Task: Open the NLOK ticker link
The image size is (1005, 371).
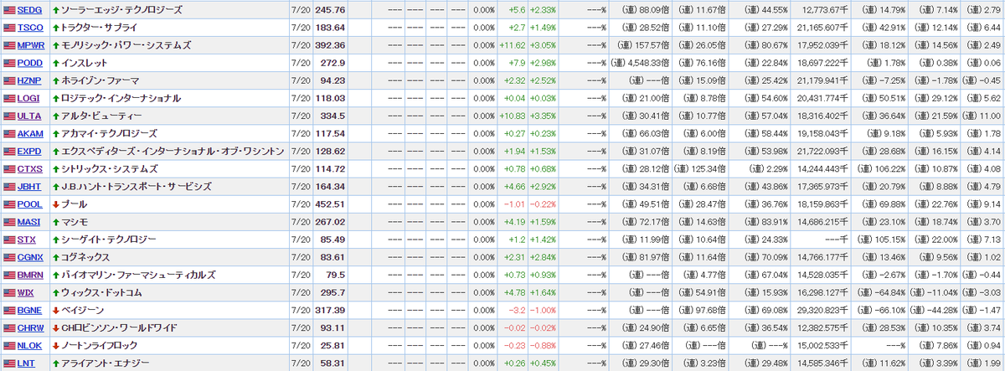Action: click(x=29, y=345)
